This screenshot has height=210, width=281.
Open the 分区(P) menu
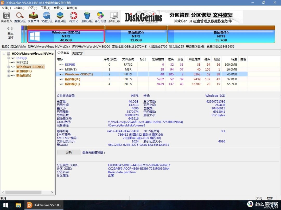pyautogui.click(x=33, y=8)
